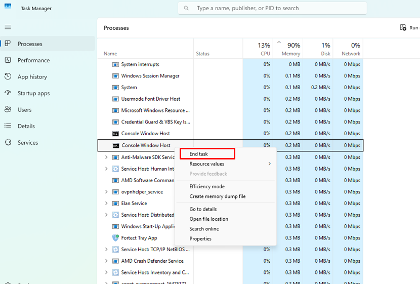The image size is (420, 284).
Task: Expand the ovpnhelper_service process group
Action: [x=106, y=192]
